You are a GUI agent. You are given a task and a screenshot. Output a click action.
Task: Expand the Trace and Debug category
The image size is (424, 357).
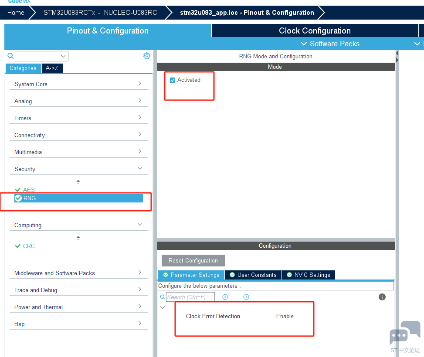pyautogui.click(x=78, y=290)
